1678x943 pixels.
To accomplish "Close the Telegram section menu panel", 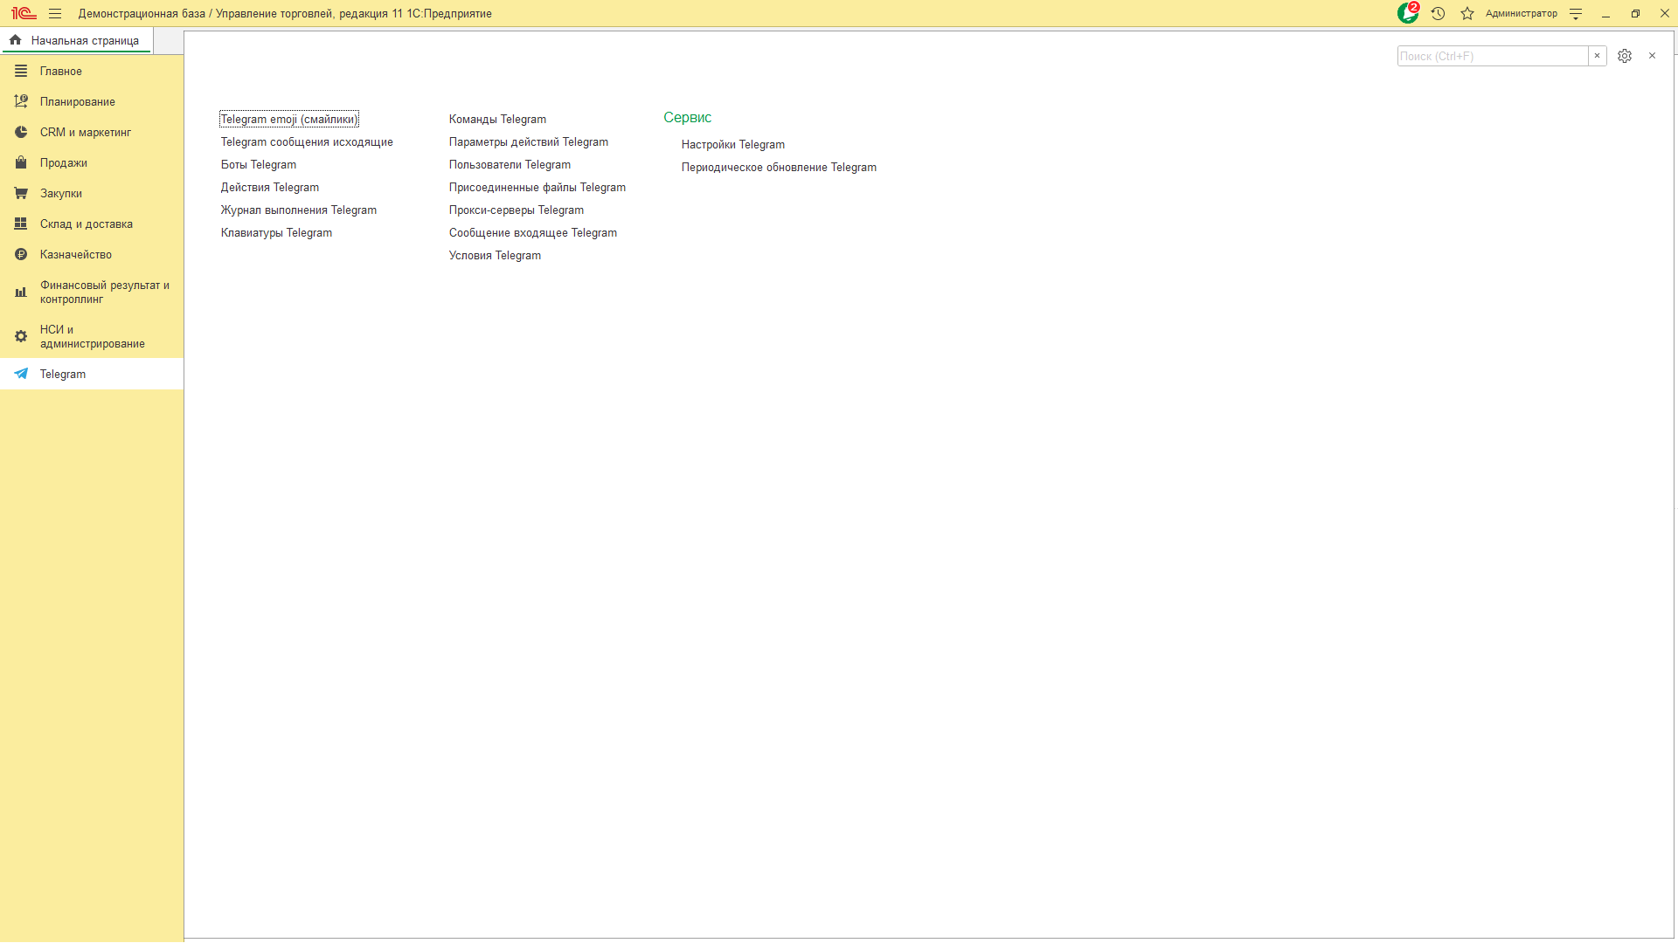I will click(x=1652, y=56).
